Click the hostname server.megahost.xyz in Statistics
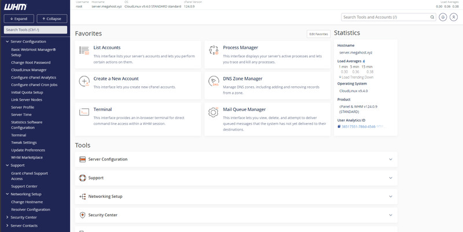The image size is (463, 232). click(x=356, y=53)
